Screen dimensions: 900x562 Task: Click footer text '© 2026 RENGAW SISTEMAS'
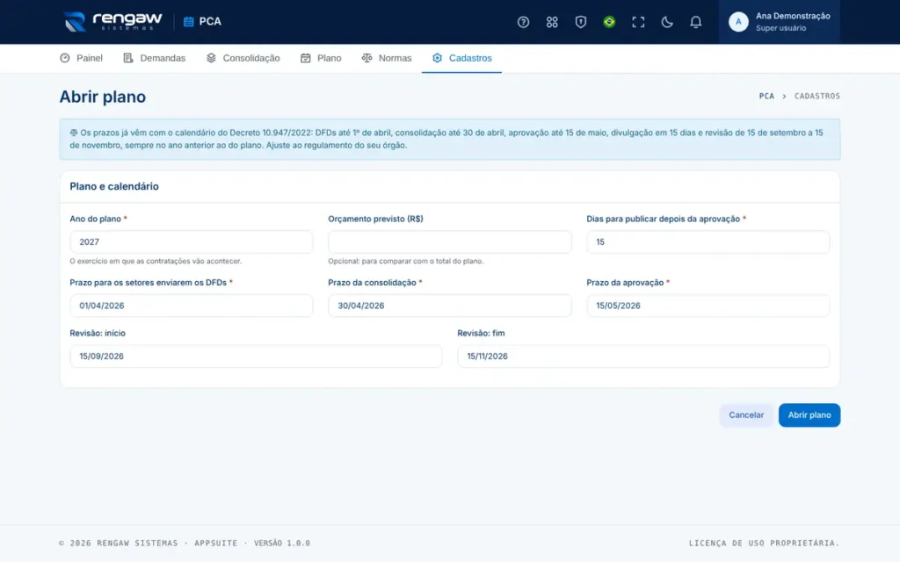pos(119,543)
